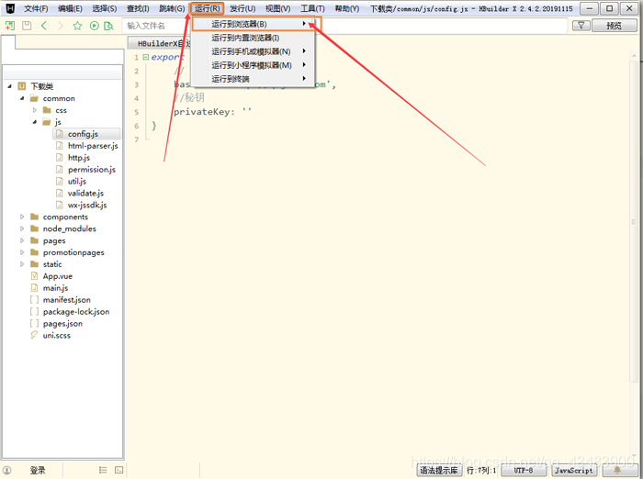Expand the node_modules folder
Viewport: 643px width, 479px height.
(22, 228)
